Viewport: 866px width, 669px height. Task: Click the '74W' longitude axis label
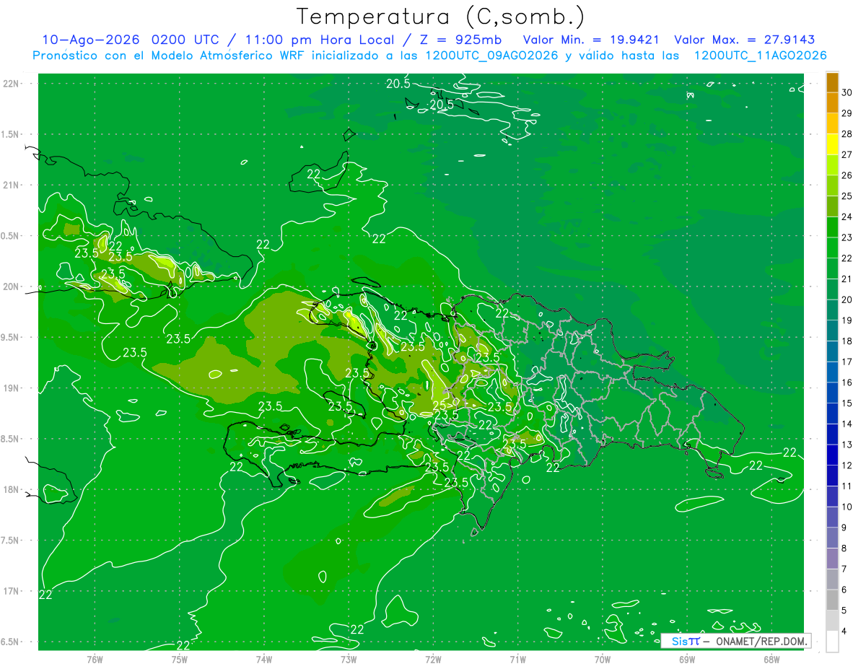click(264, 660)
